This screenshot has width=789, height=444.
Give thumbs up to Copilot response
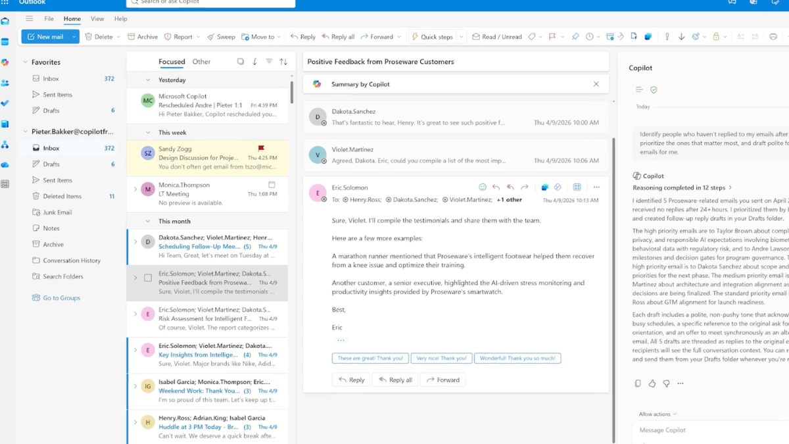652,383
